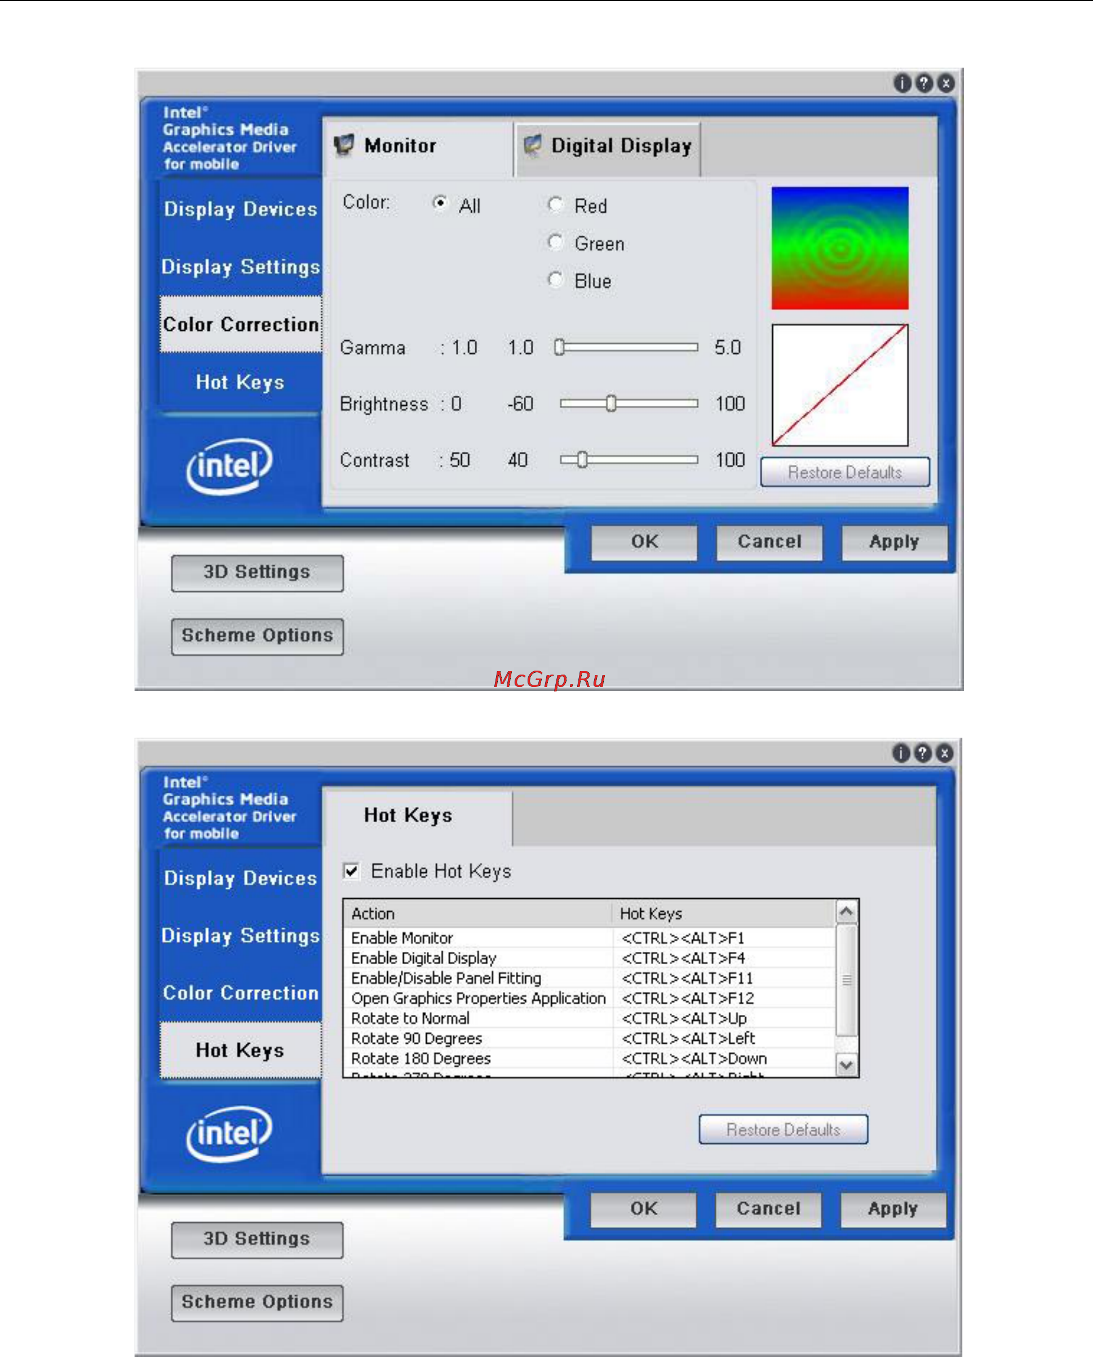Click Cancel in the Hot Keys window
The image size is (1093, 1357).
pos(768,1209)
